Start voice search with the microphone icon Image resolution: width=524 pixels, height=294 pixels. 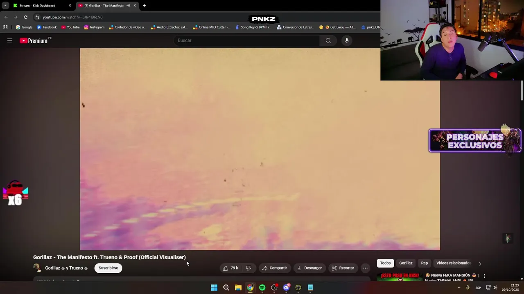(x=347, y=40)
